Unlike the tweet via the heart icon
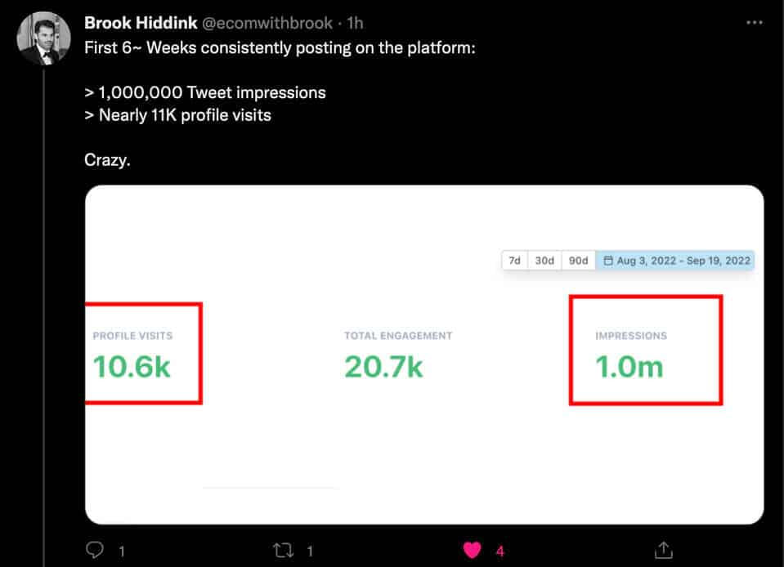This screenshot has width=784, height=567. [473, 550]
